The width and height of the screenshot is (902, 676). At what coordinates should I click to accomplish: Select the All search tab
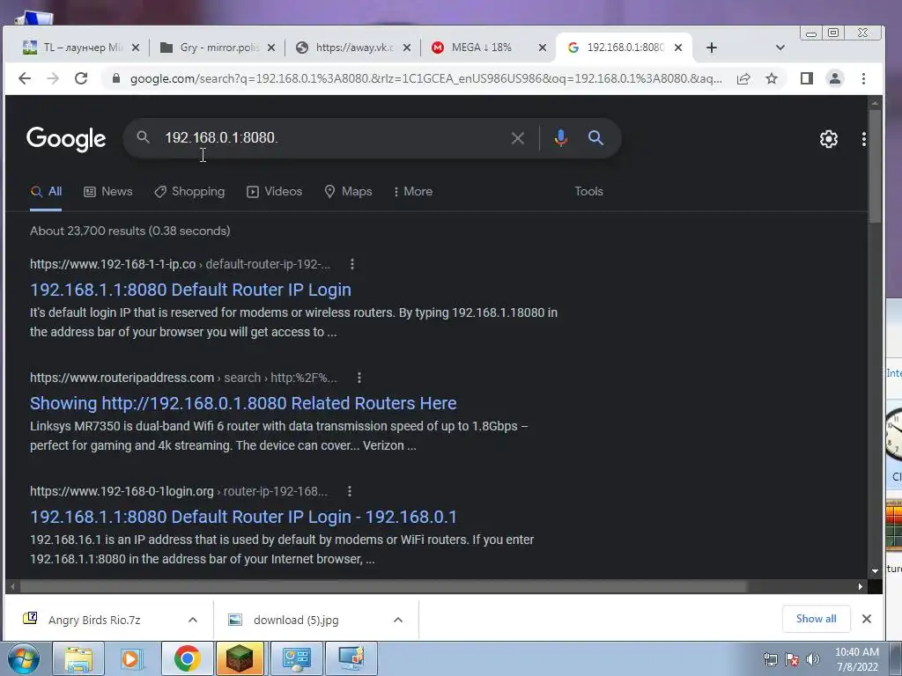point(46,191)
